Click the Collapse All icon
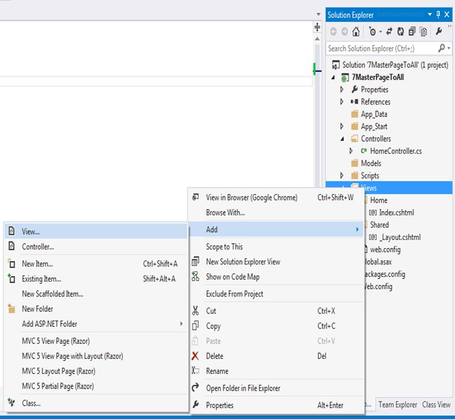Viewport: 455px width, 419px height. point(411,31)
